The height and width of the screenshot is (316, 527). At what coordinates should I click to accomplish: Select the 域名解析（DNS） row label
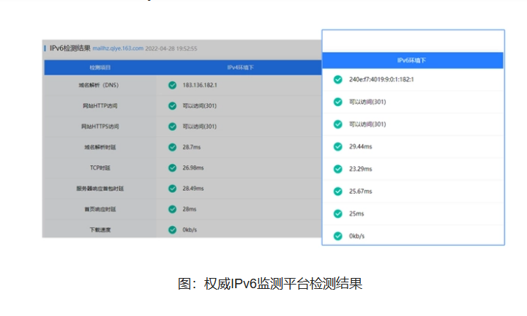pyautogui.click(x=99, y=86)
